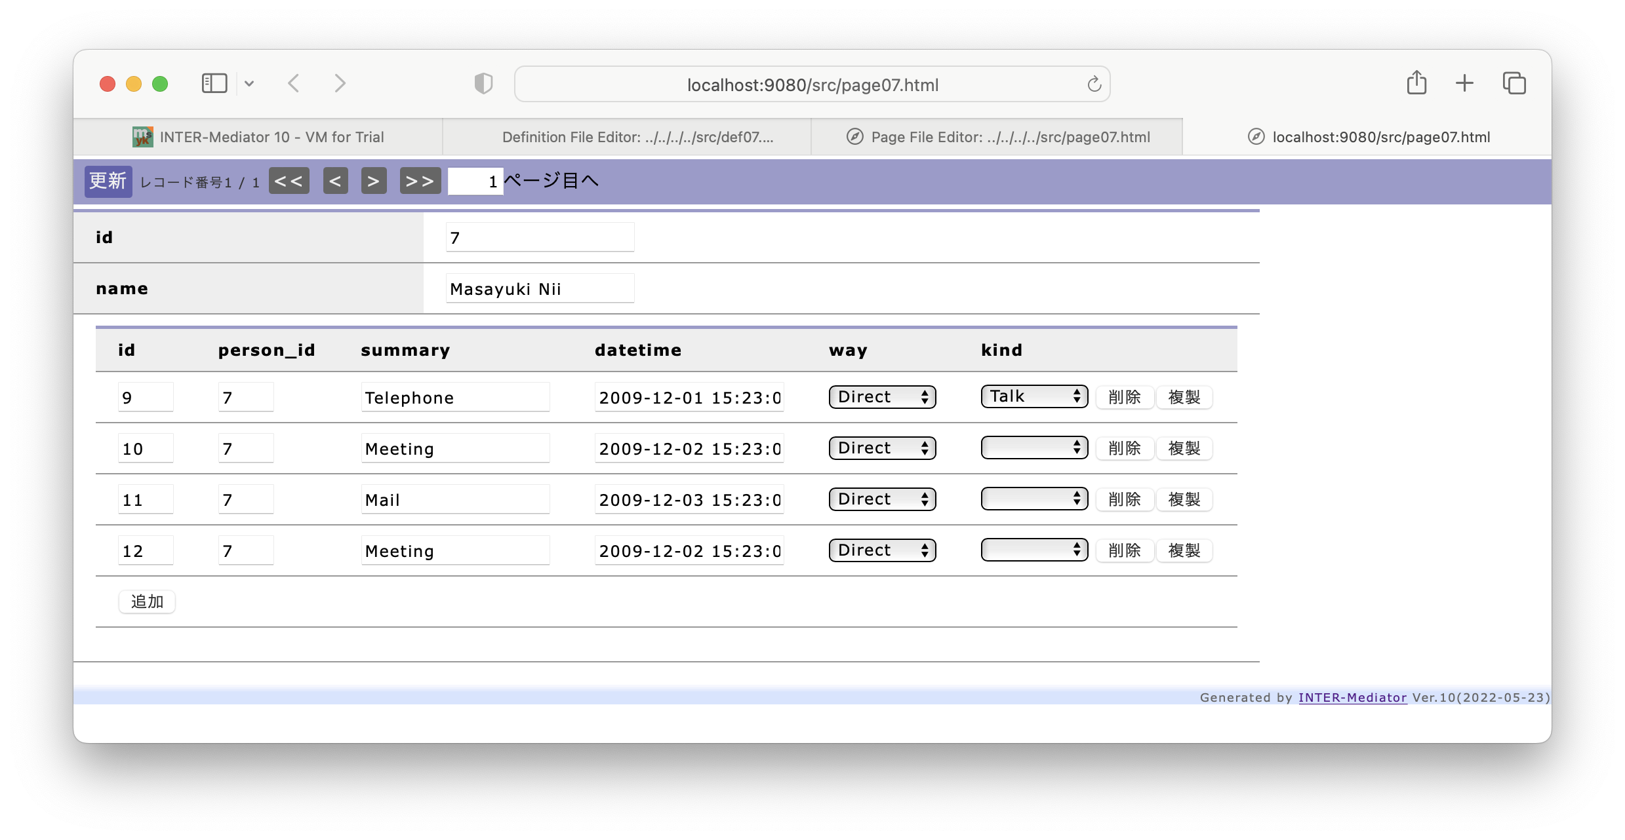Click the name field Masayuki Nii

540,288
